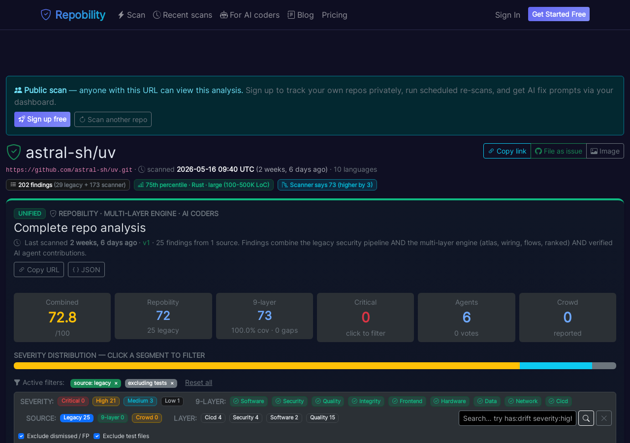This screenshot has height=443, width=630.
Task: Copy the scan link with Copy link
Action: pos(507,151)
